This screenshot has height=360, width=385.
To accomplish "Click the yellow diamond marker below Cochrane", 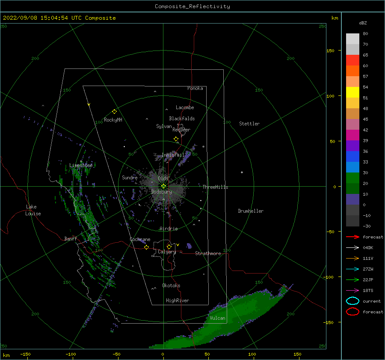I will coord(147,247).
